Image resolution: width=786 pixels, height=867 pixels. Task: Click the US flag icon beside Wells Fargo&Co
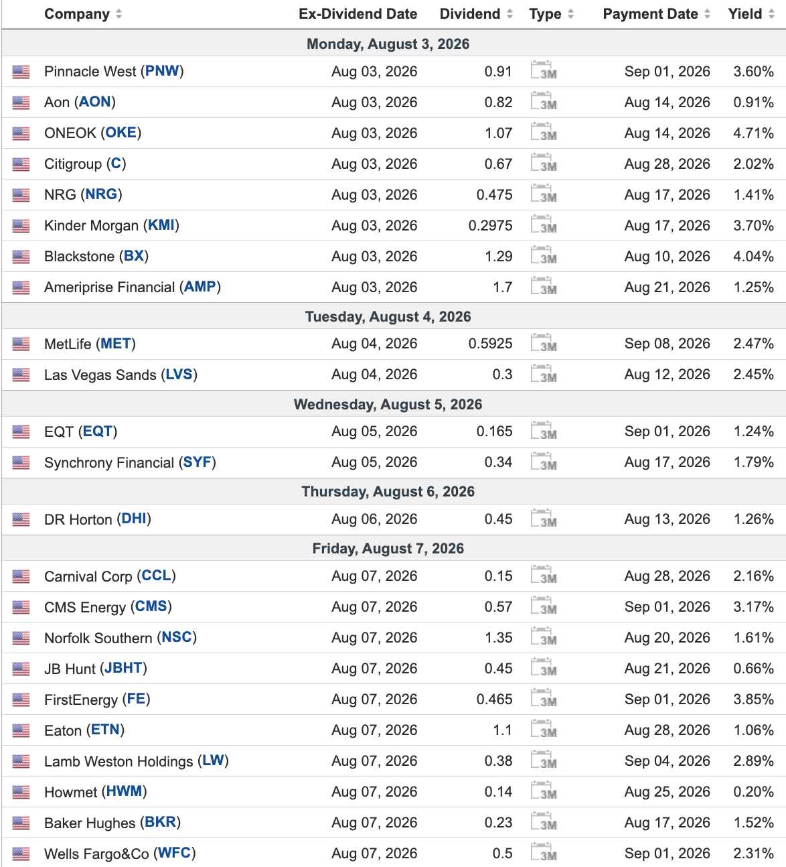pos(21,854)
